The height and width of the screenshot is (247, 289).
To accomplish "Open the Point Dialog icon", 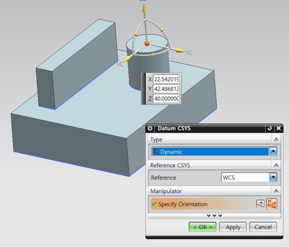I will pyautogui.click(x=260, y=204).
